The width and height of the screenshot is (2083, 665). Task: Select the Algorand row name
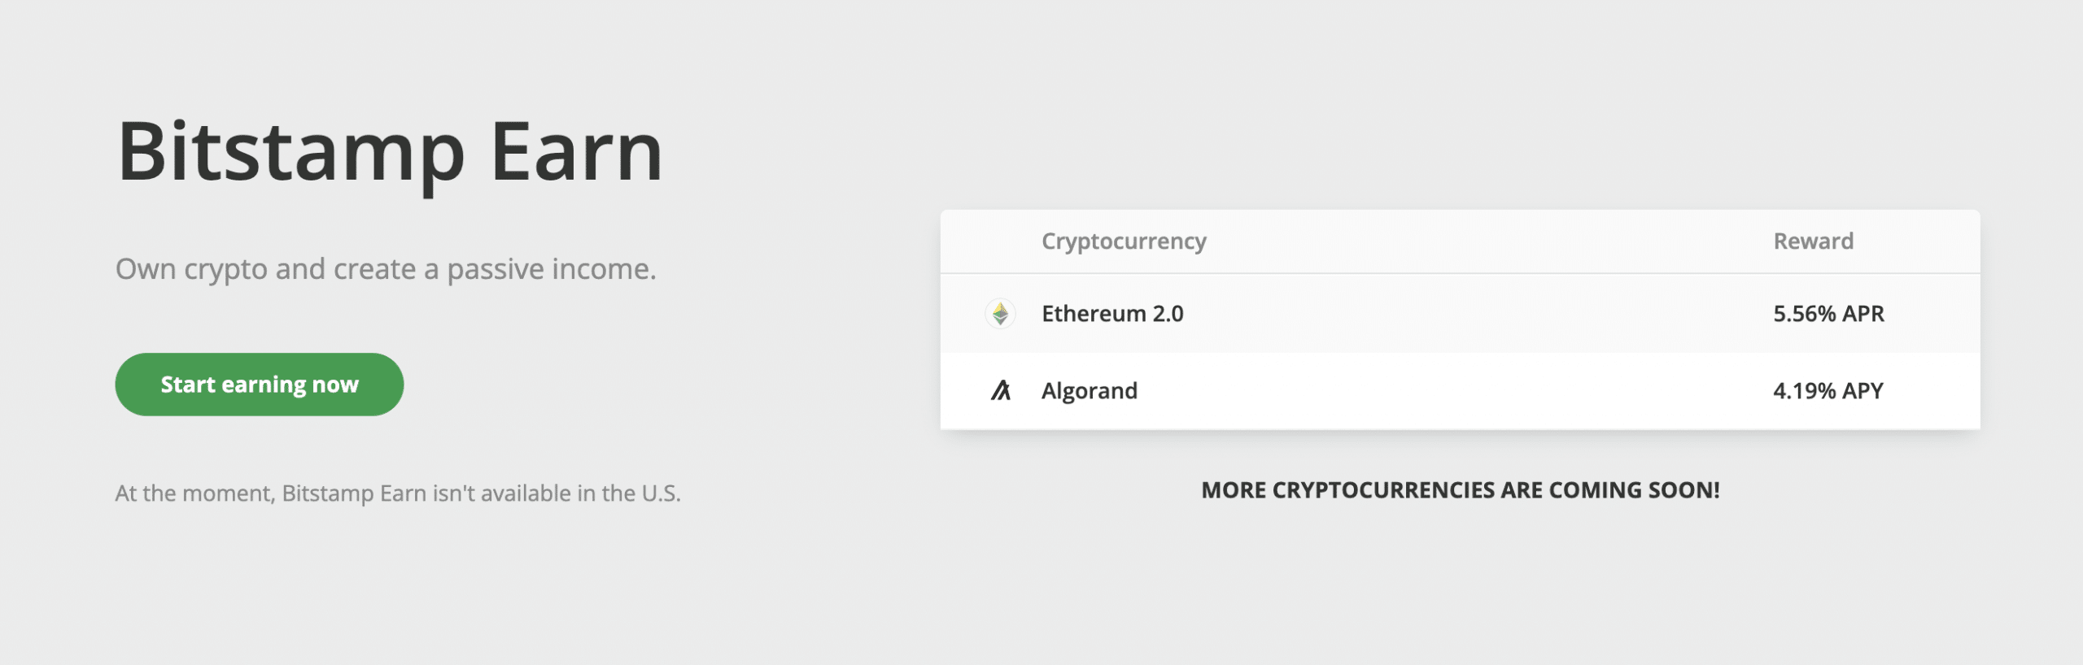[1090, 391]
